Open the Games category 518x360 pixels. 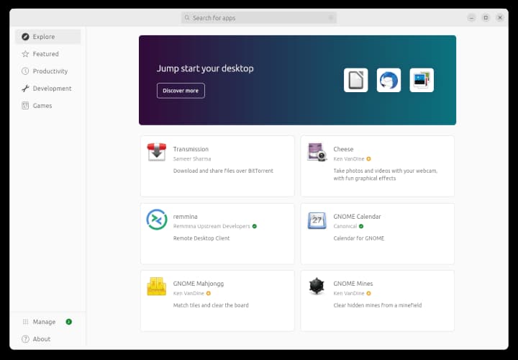coord(42,106)
